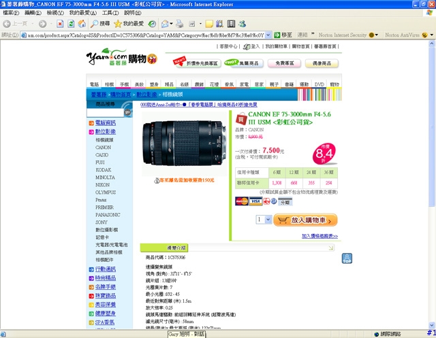Click the 登入 login link at top
This screenshot has height=338, width=436.
(255, 46)
